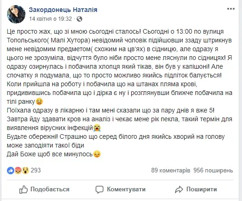Show the 89 коментарів list
242x201 pixels.
pos(171,171)
